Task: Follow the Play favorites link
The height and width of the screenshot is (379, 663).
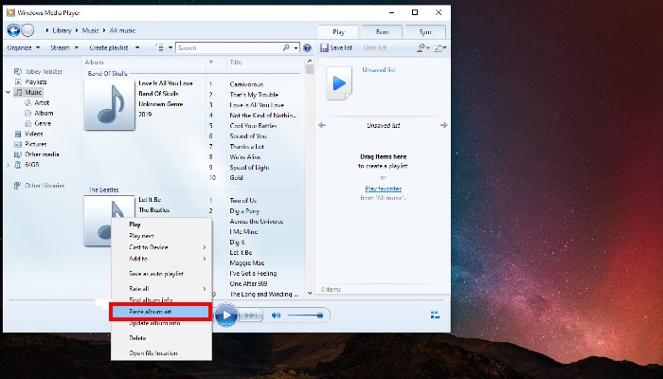Action: click(x=384, y=189)
